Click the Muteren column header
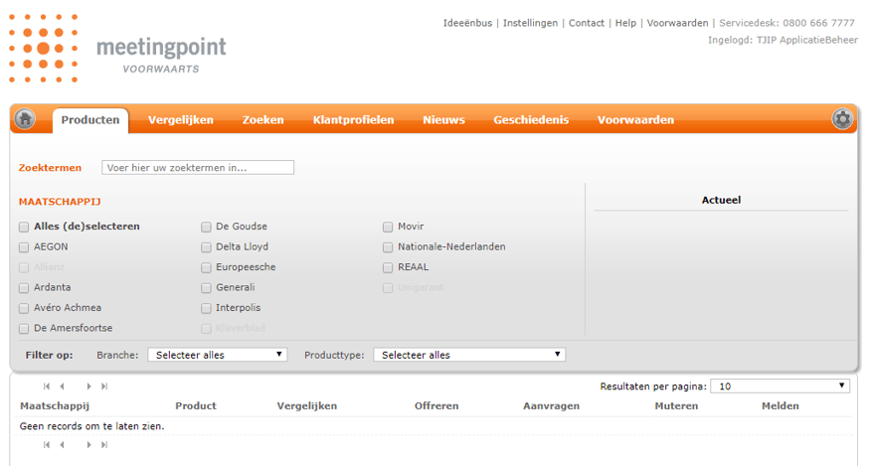The height and width of the screenshot is (466, 869). 676,405
